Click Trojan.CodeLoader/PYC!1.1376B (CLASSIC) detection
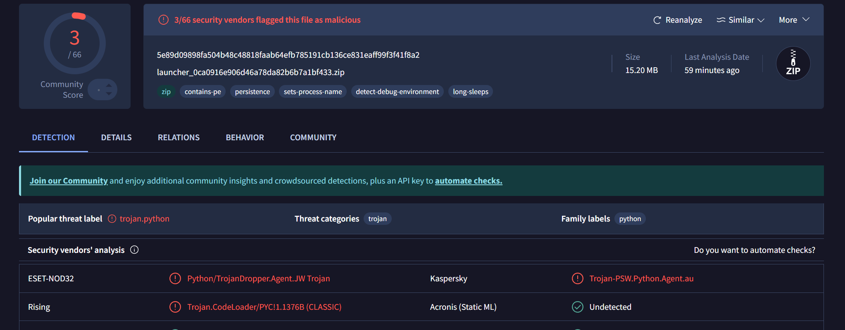Screen dimensions: 845x330 click(264, 307)
